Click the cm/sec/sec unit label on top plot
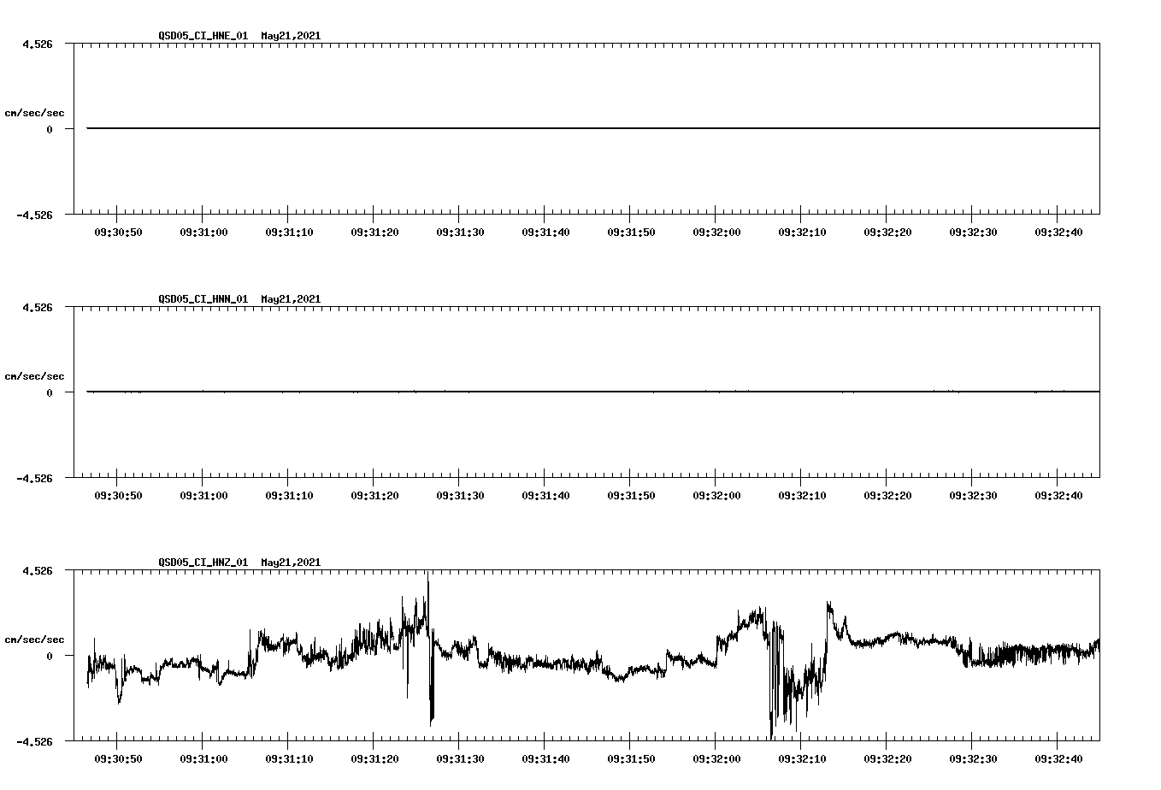The width and height of the screenshot is (1161, 790). [x=35, y=111]
